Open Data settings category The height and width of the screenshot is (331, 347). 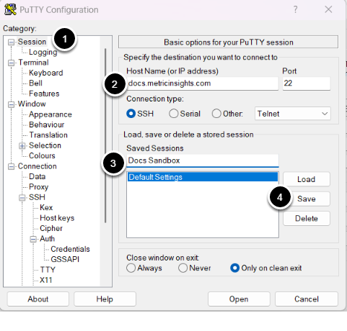pyautogui.click(x=38, y=176)
